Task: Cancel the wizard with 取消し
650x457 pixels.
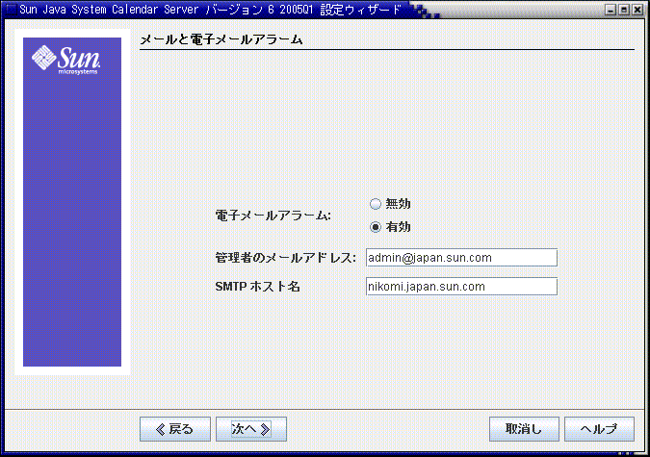Action: click(x=524, y=429)
